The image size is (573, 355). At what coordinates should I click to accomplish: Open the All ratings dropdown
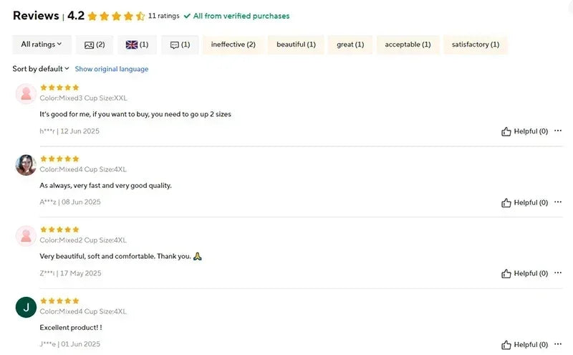pyautogui.click(x=42, y=44)
